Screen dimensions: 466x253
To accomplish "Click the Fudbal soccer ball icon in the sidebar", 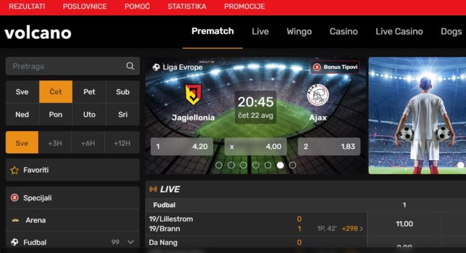I will [15, 242].
